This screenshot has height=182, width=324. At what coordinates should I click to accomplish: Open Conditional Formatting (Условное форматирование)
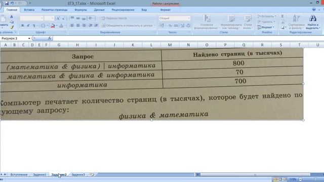207,22
